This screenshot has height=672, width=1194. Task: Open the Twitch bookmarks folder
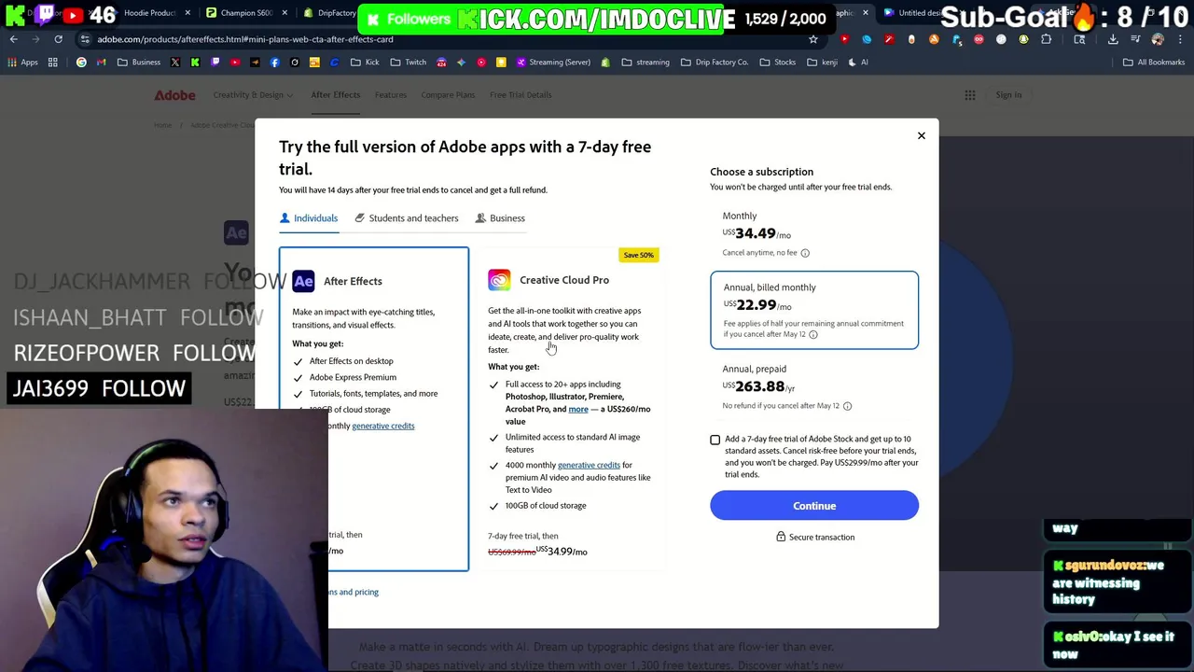[x=408, y=63]
